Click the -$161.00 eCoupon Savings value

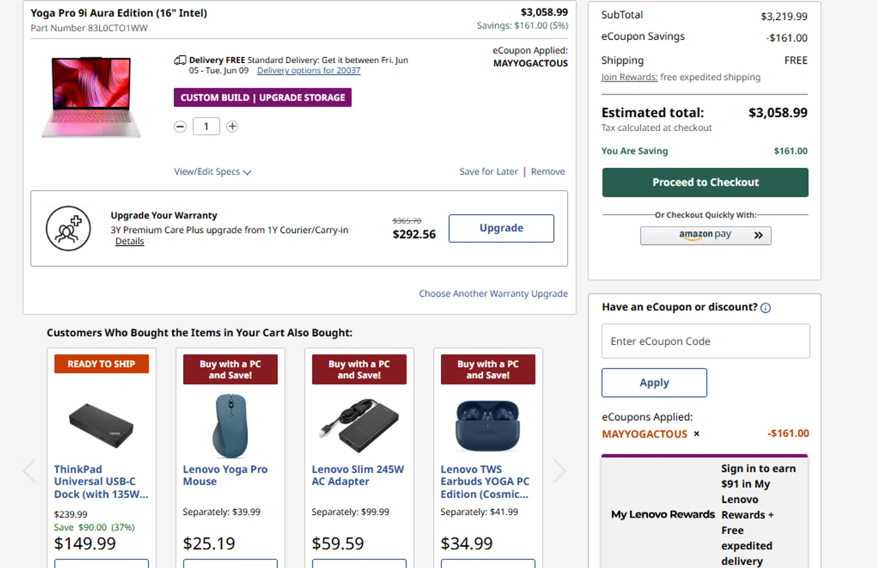(787, 38)
